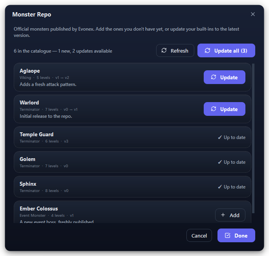This screenshot has height=256, width=269.
Task: Click the plus icon for Ember Colossus
Action: (x=223, y=215)
